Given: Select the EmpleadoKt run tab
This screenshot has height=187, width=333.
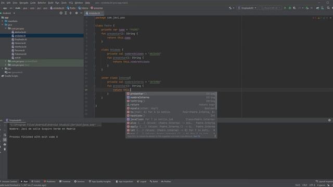Looking at the screenshot, I should pos(15,120).
